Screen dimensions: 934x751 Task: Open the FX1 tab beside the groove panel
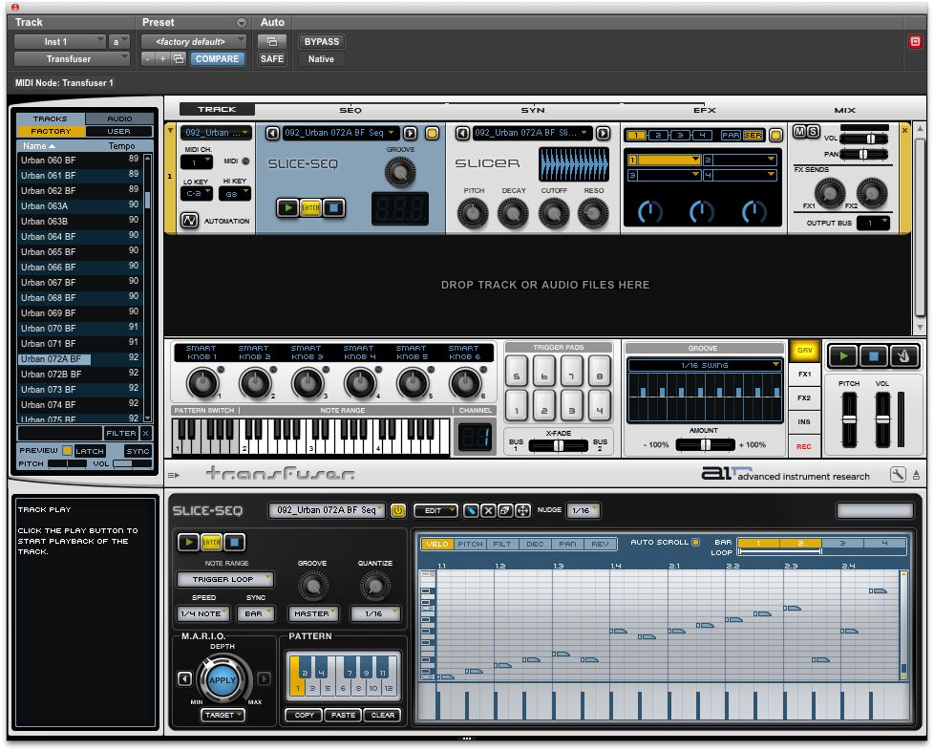click(x=805, y=375)
